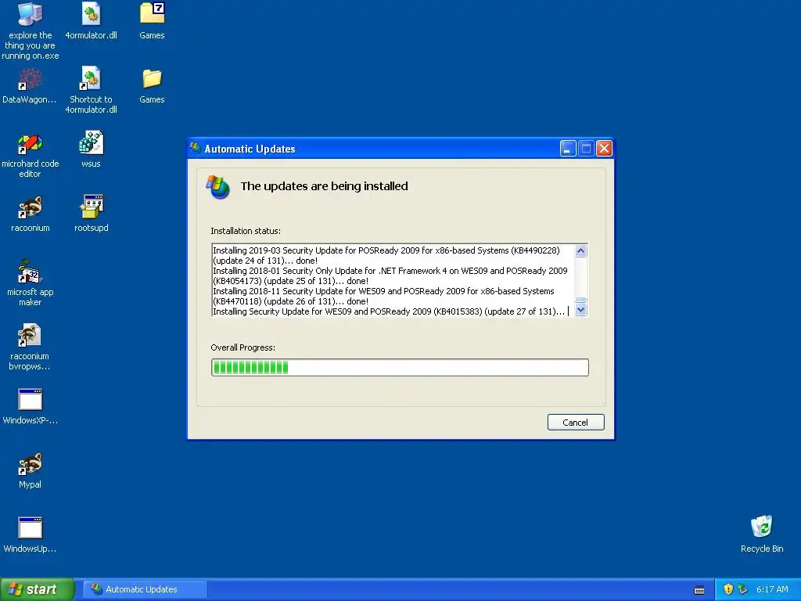Image resolution: width=801 pixels, height=601 pixels.
Task: Click the KB4015383 update 27 line
Action: (x=389, y=311)
